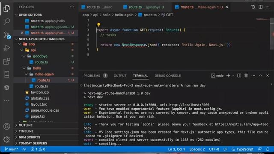Click GET symbol in the breadcrumb

(x=167, y=15)
